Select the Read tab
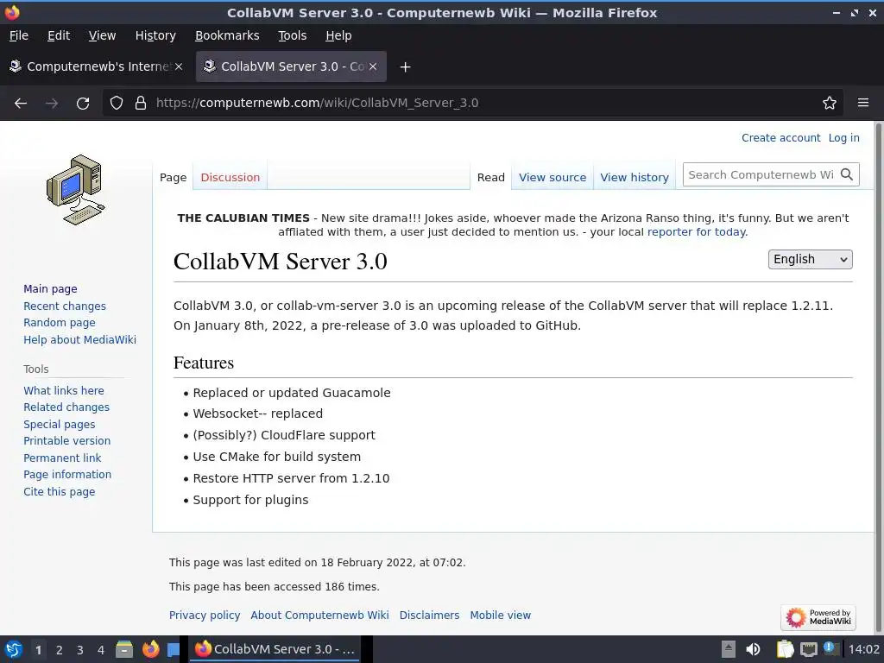Screen dimensions: 884x663 click(490, 178)
